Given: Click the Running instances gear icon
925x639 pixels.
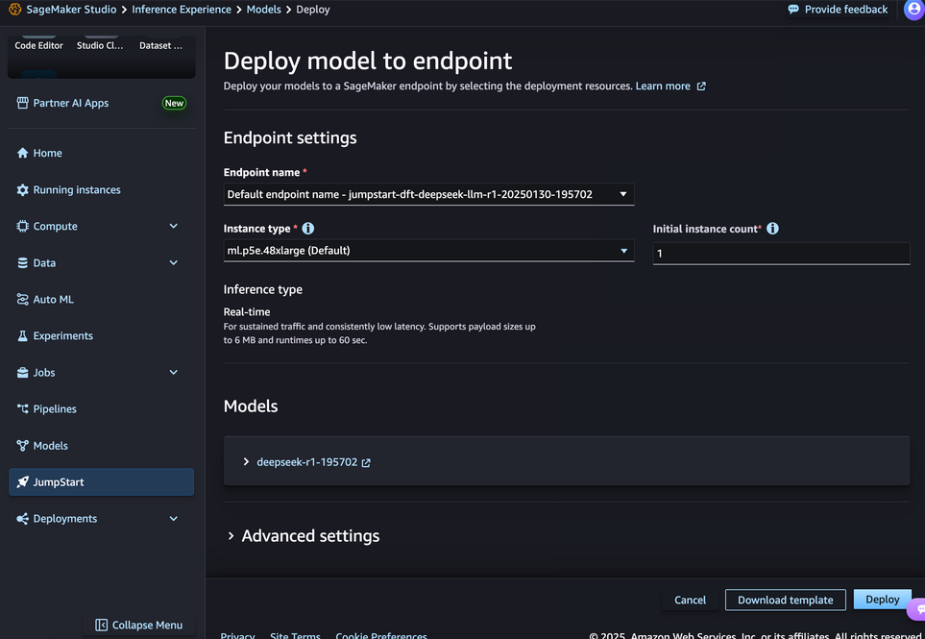Looking at the screenshot, I should [22, 190].
